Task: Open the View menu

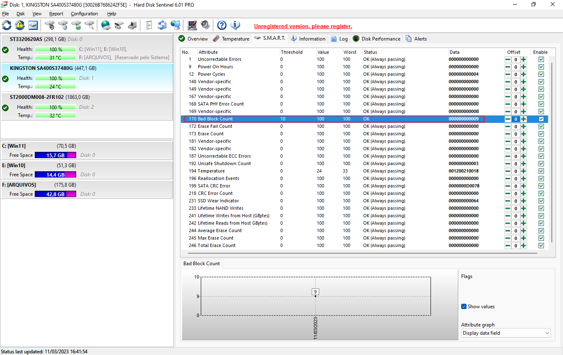Action: click(x=37, y=14)
